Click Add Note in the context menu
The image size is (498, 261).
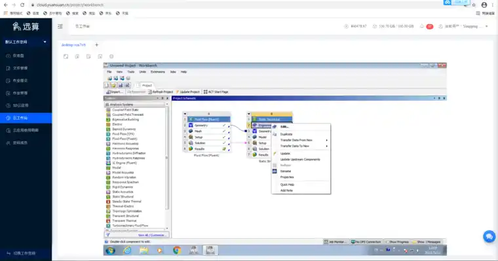click(x=301, y=190)
